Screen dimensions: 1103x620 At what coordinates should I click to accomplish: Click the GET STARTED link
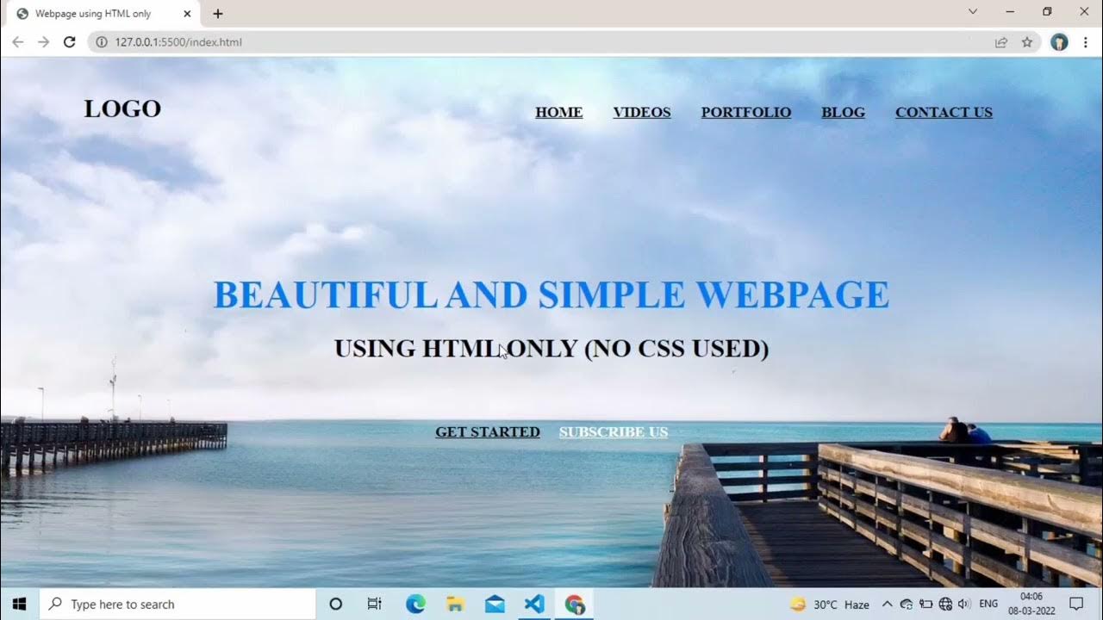pos(488,432)
